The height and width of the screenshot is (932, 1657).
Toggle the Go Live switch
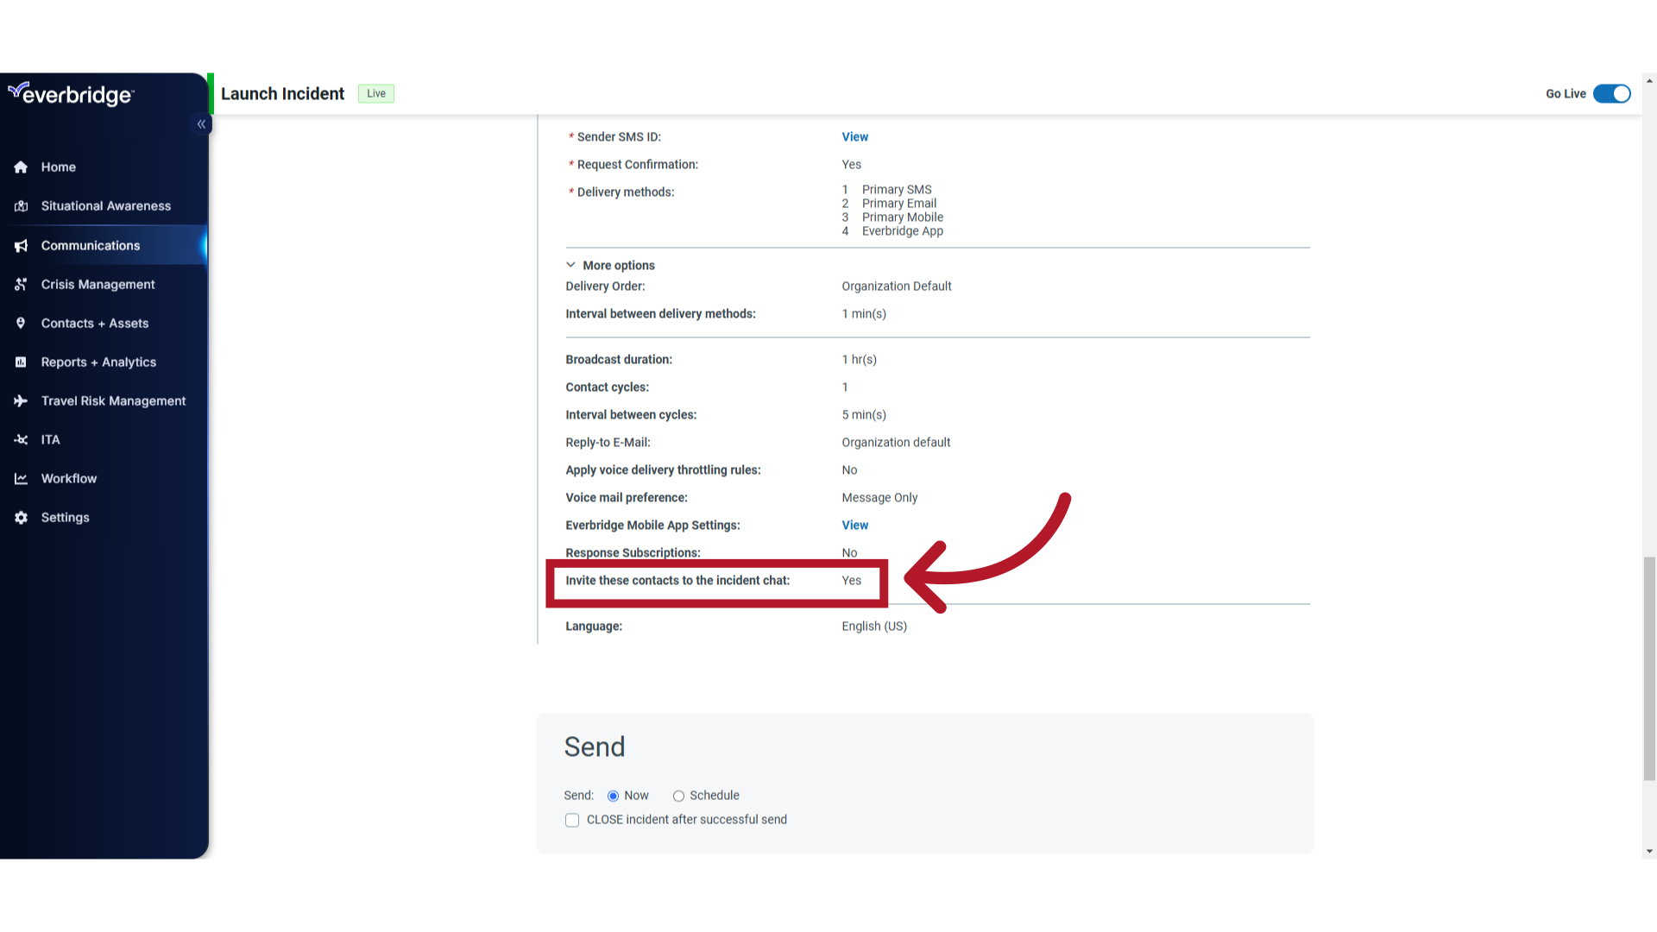(1613, 93)
